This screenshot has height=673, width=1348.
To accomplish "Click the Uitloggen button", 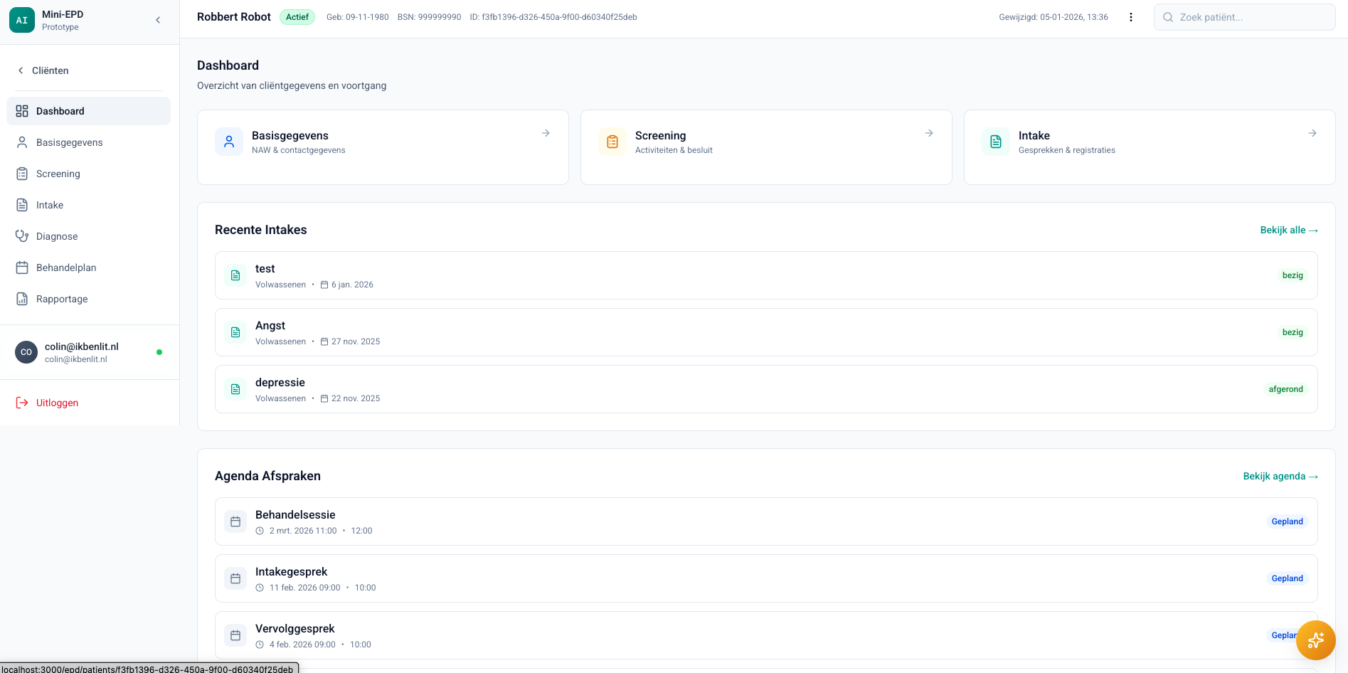I will click(47, 403).
